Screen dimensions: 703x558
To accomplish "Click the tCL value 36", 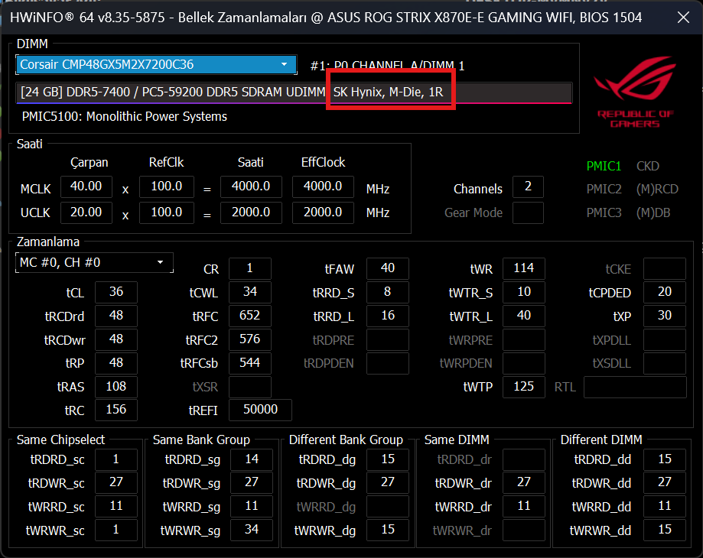I will pyautogui.click(x=116, y=292).
